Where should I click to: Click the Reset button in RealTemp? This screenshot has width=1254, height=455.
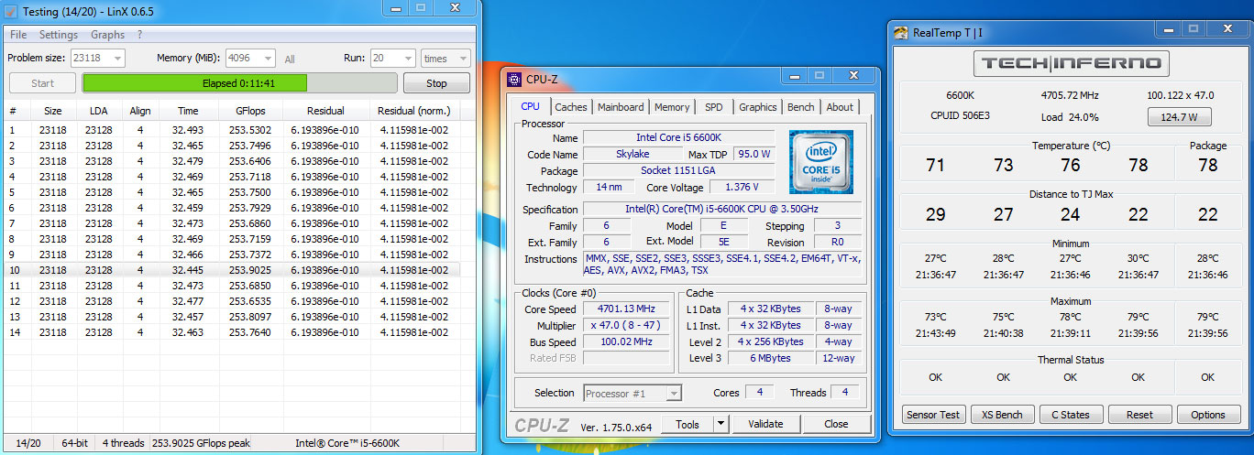1139,415
